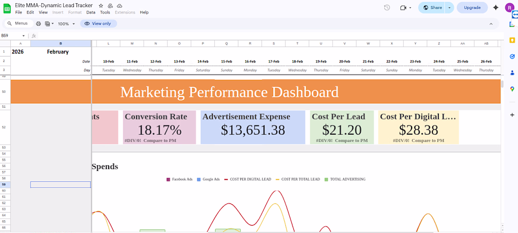Expand the Share options arrow

pyautogui.click(x=449, y=8)
